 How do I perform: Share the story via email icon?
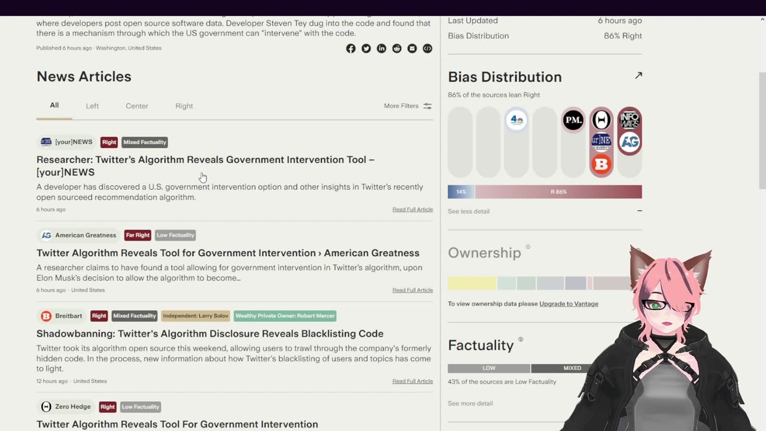click(412, 48)
